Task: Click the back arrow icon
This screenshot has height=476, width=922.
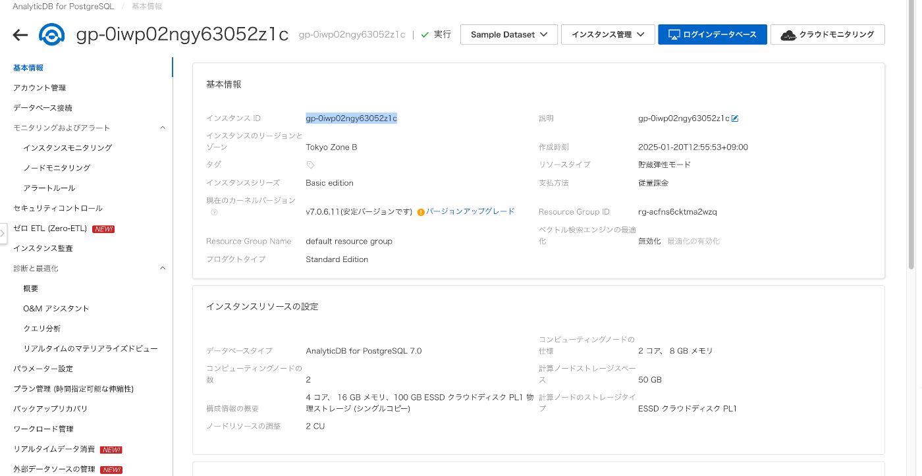Action: 20,35
